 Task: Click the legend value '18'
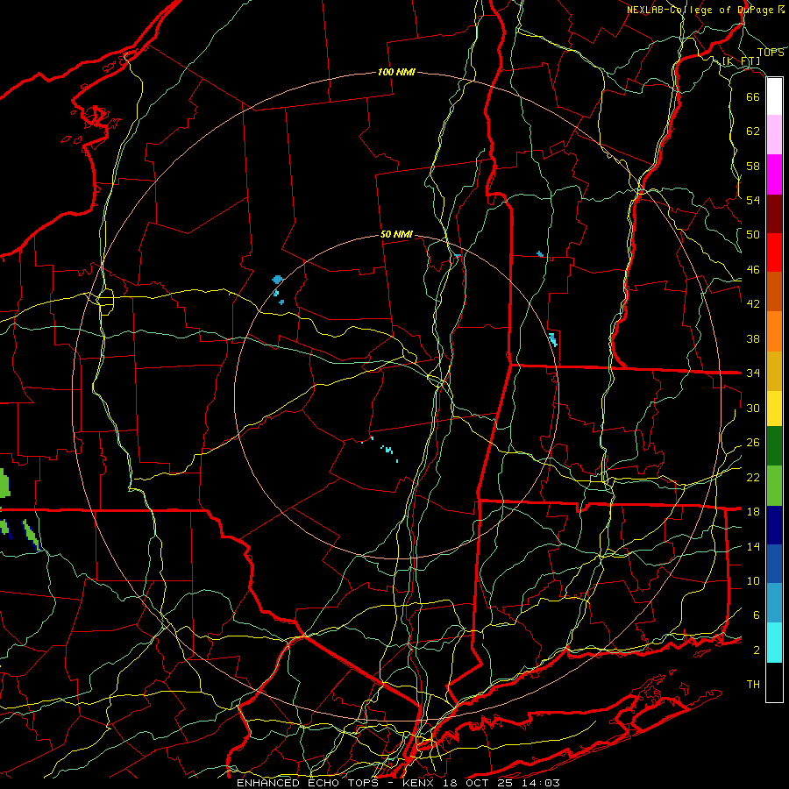753,512
